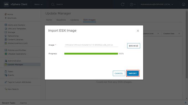The height and width of the screenshot is (105, 188).
Task: Filter the Creation Date column
Action: (x=179, y=34)
